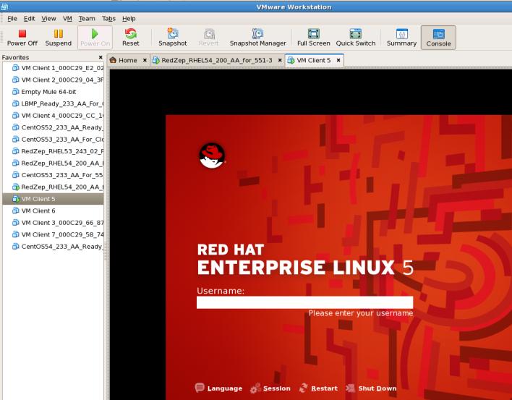Select VM Client 5 in Favorites list

click(53, 199)
